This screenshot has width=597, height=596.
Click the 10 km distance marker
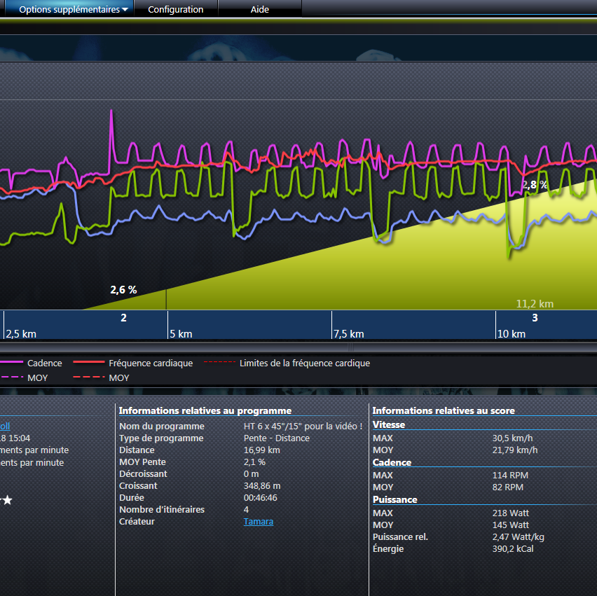[x=511, y=333]
